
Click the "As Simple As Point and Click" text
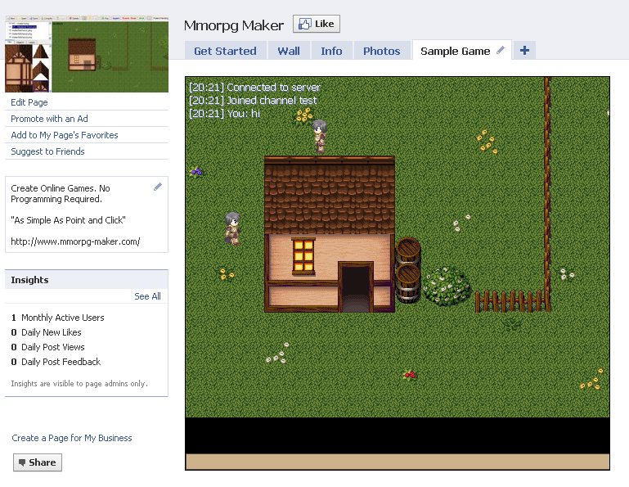click(x=68, y=220)
